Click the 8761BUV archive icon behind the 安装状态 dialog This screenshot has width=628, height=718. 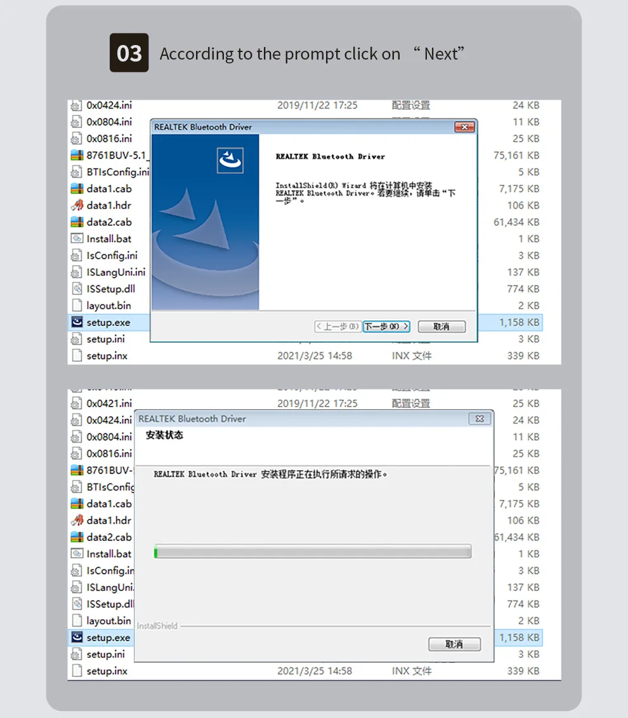77,470
